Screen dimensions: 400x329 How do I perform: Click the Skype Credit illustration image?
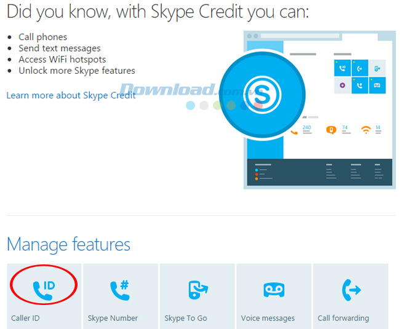pos(308,110)
